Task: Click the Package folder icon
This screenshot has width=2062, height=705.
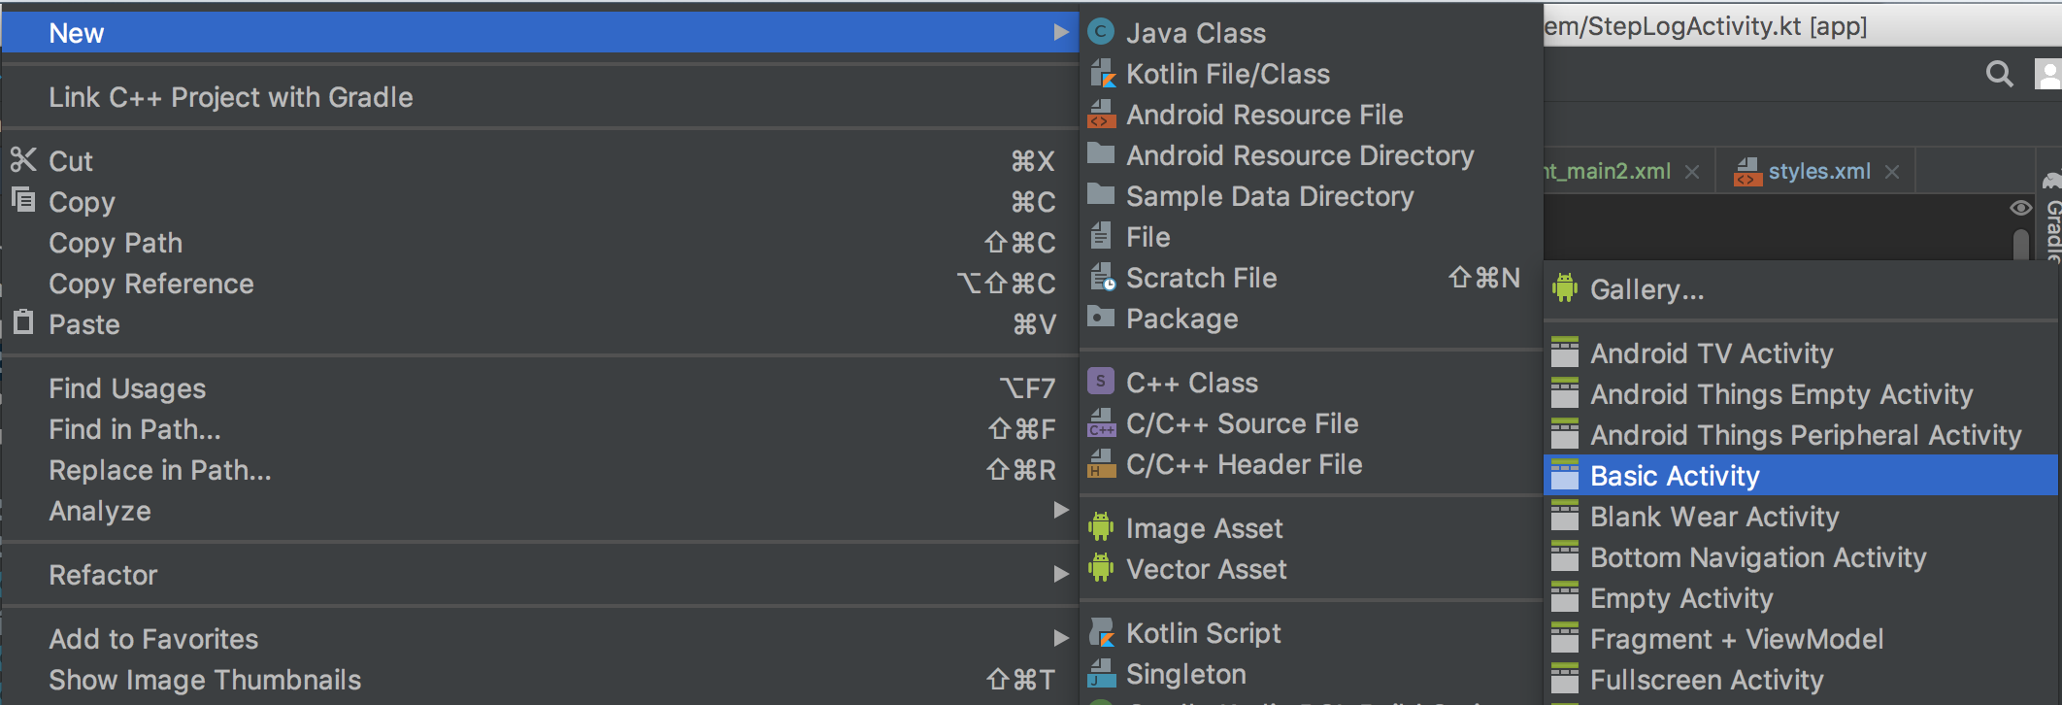Action: pos(1101,317)
